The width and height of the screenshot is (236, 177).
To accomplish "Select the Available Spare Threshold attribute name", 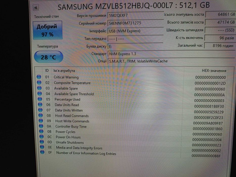I will [74, 94].
